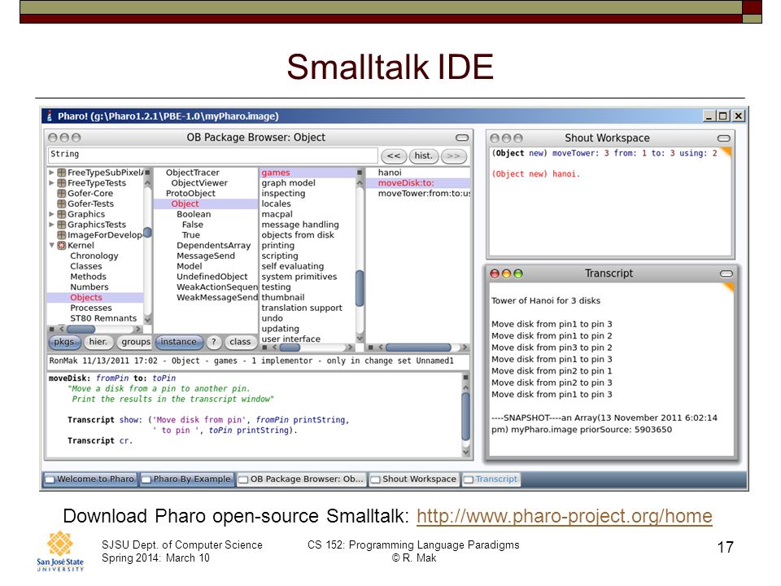The image size is (781, 586).
Task: Open the pharo-project.org/home link
Action: click(x=565, y=516)
